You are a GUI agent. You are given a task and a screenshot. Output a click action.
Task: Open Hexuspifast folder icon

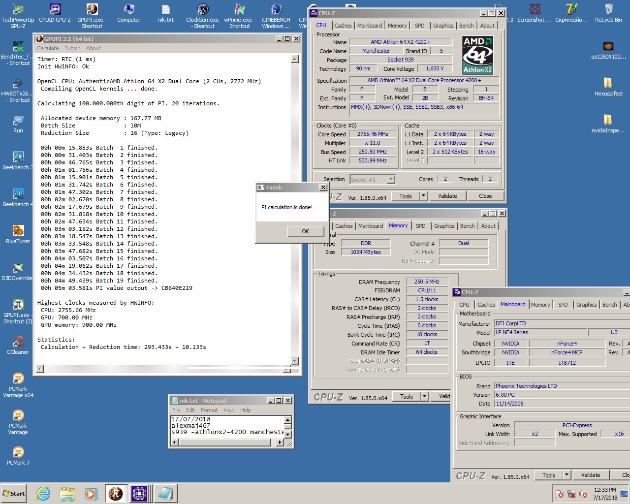[x=608, y=87]
